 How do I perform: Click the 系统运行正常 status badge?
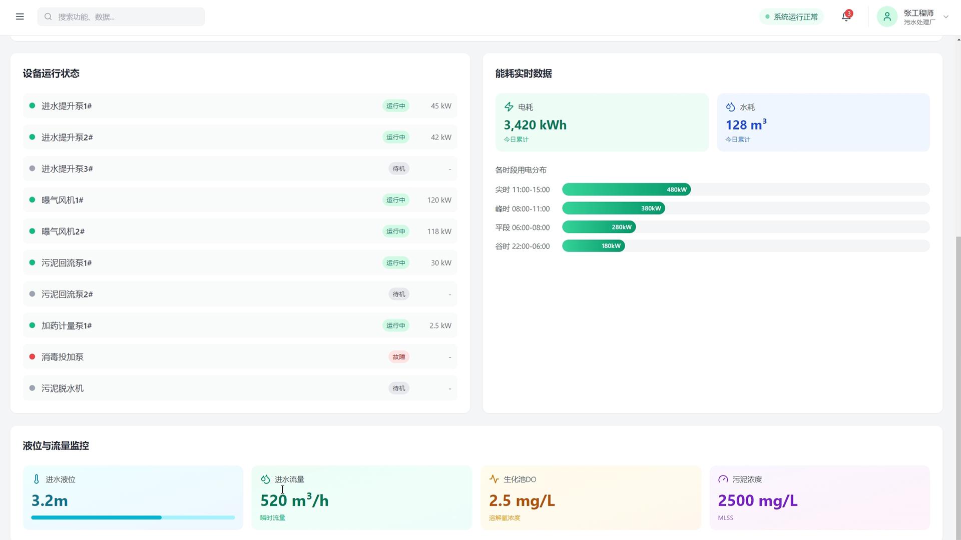click(791, 16)
